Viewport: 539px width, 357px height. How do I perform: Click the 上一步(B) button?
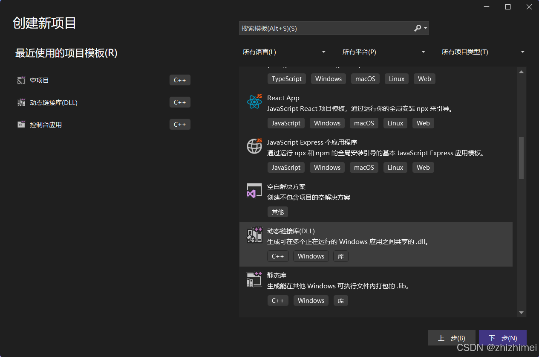click(451, 338)
